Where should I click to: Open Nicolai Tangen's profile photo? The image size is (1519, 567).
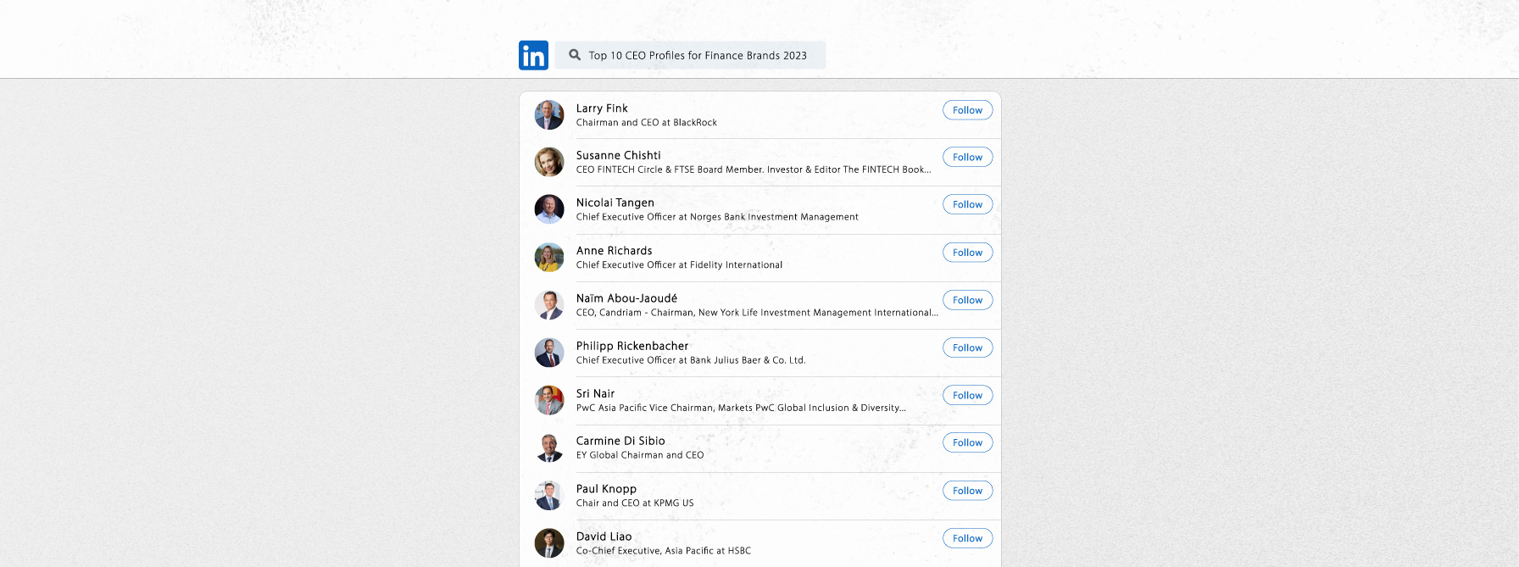pyautogui.click(x=549, y=209)
